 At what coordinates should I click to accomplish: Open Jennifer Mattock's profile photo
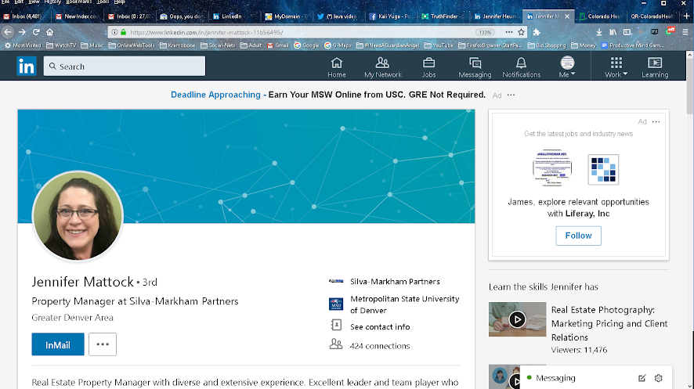pos(78,216)
